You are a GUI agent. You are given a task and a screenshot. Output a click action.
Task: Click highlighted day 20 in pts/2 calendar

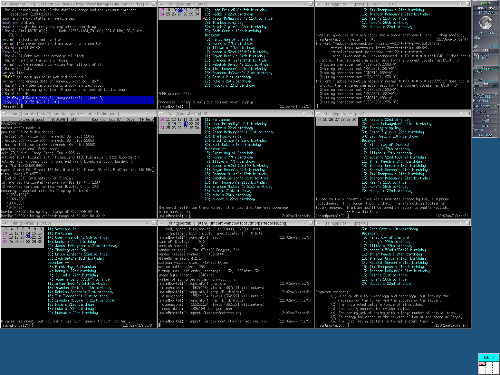(179, 10)
